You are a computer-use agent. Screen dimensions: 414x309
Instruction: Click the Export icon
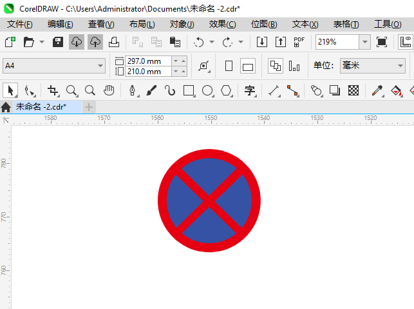[281, 42]
